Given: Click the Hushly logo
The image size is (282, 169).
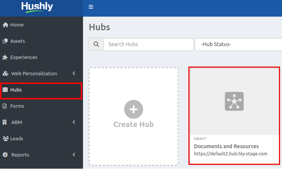Looking at the screenshot, I should (37, 7).
